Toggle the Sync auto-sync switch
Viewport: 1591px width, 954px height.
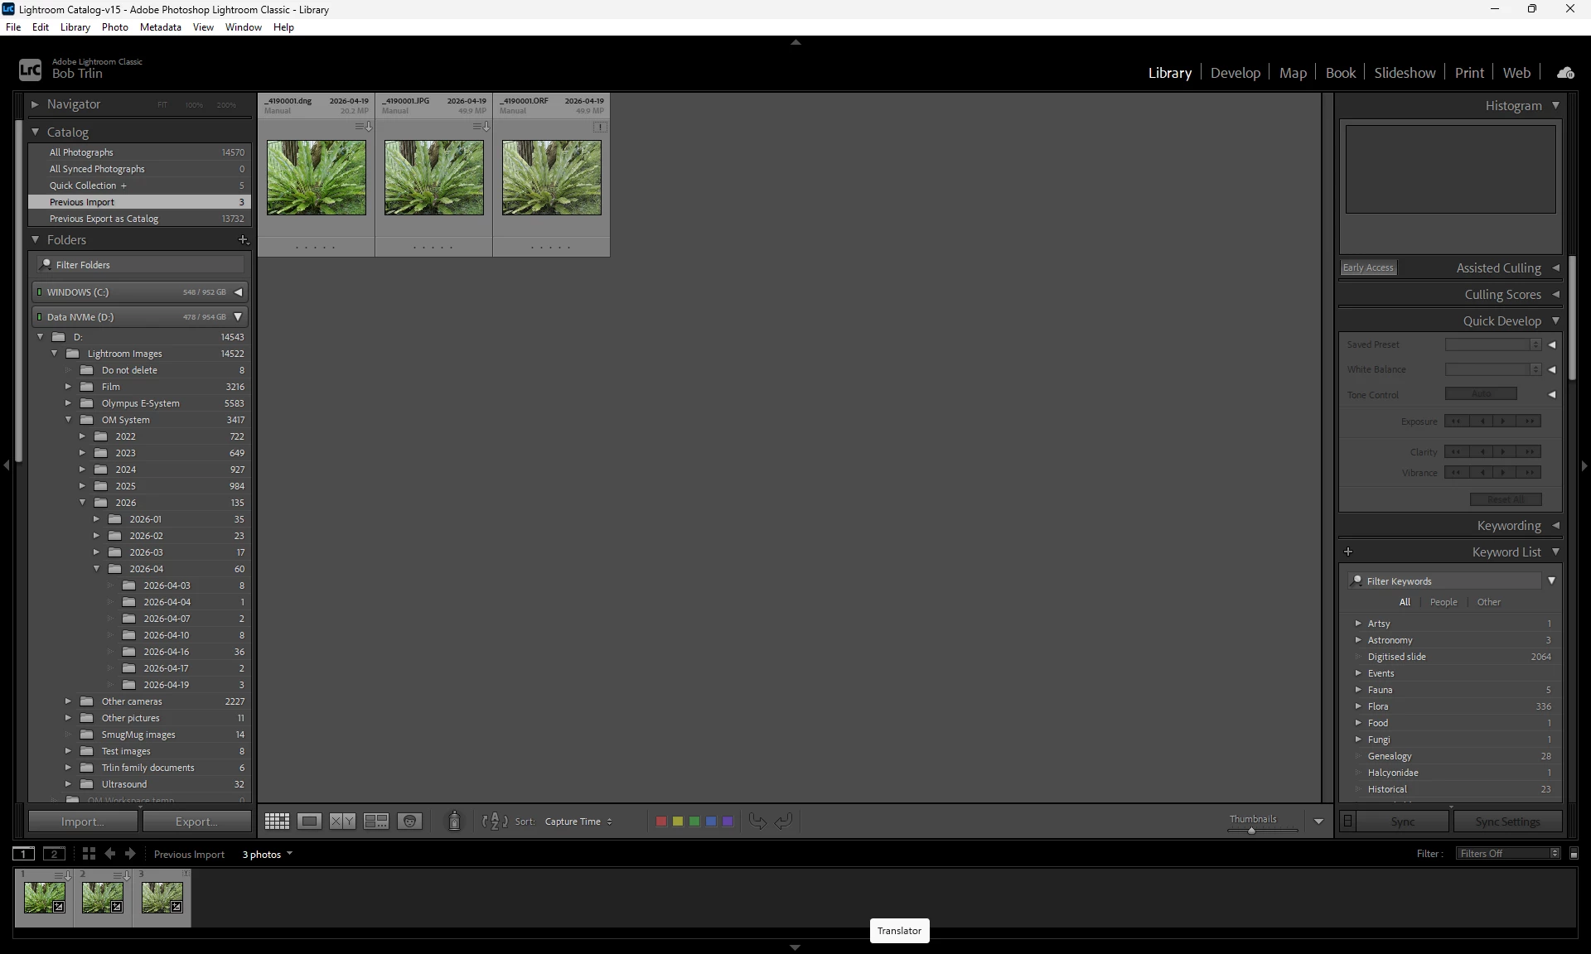click(1347, 821)
